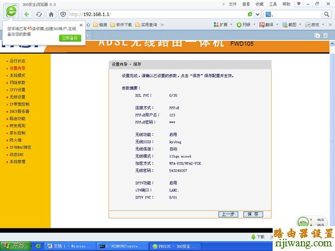Click the 开始 Start button

(15, 246)
